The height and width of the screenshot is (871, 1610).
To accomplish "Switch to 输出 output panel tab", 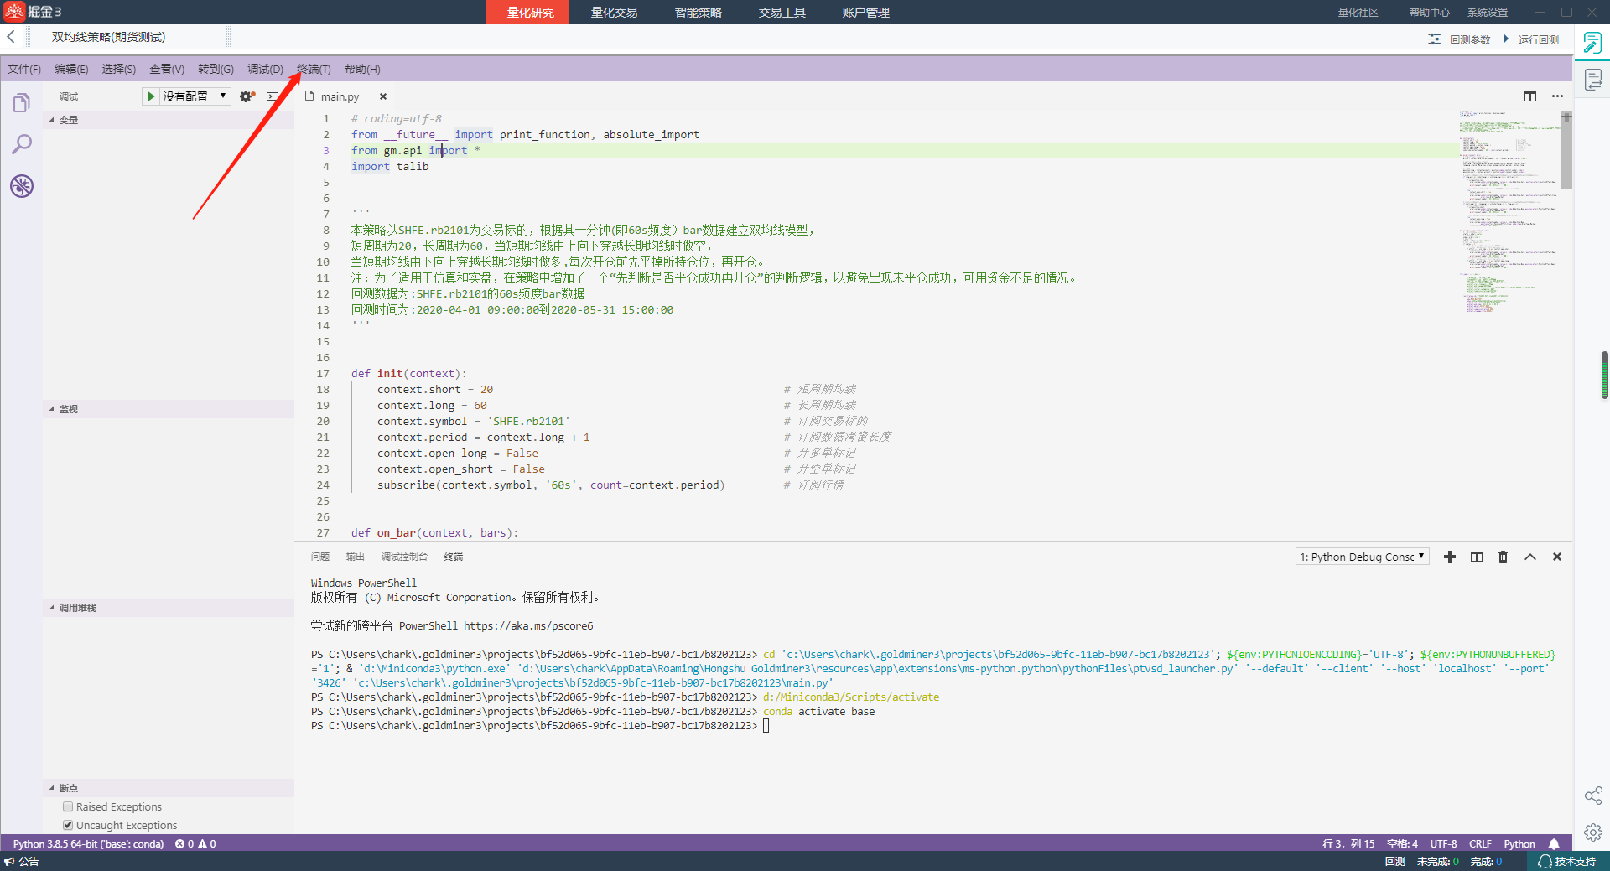I will click(356, 557).
